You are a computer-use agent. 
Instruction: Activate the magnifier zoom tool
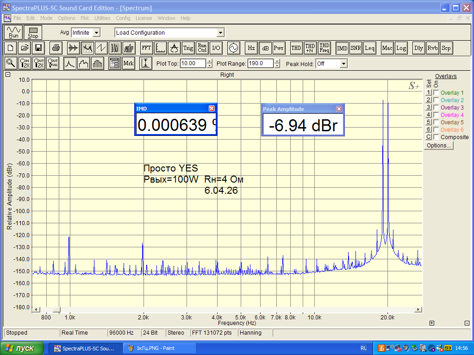11,63
